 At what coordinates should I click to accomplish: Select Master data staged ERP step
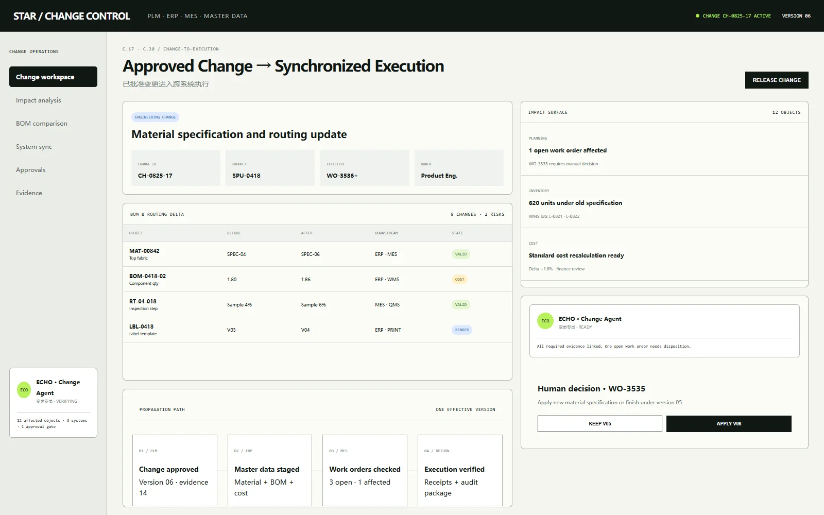coord(270,470)
